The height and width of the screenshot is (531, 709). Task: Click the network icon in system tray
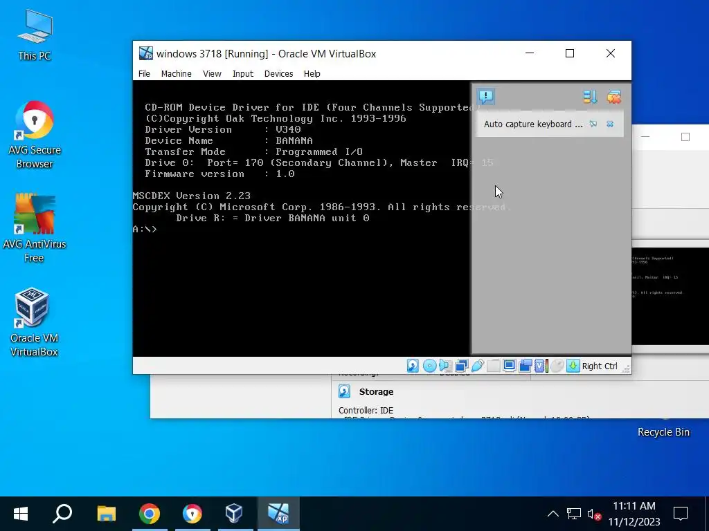(x=574, y=514)
